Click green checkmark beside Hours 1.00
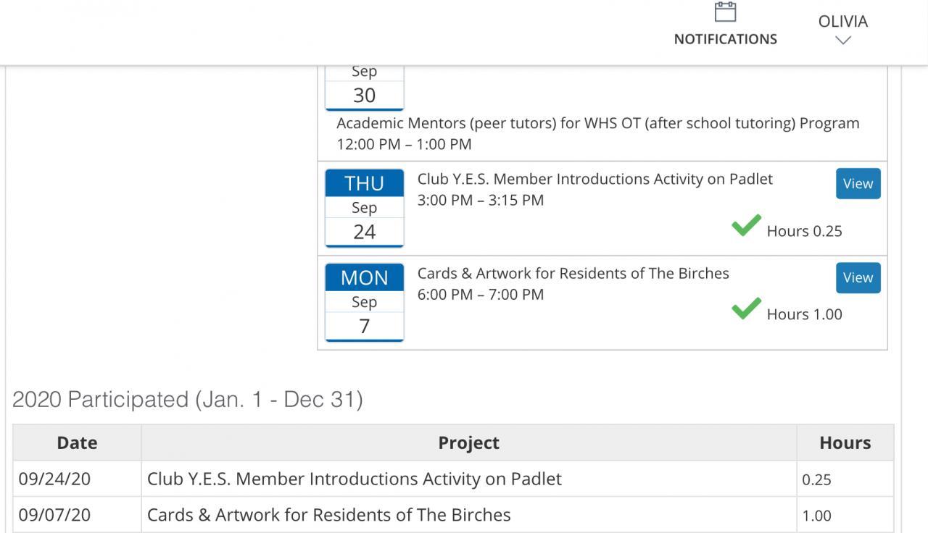The image size is (928, 533). 746,309
